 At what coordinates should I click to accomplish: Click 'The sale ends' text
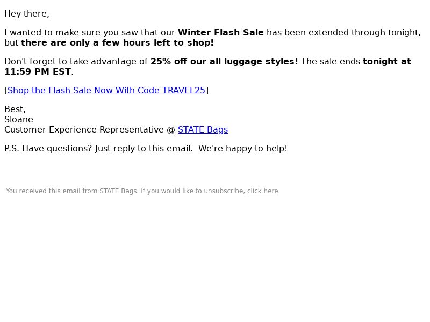(330, 61)
